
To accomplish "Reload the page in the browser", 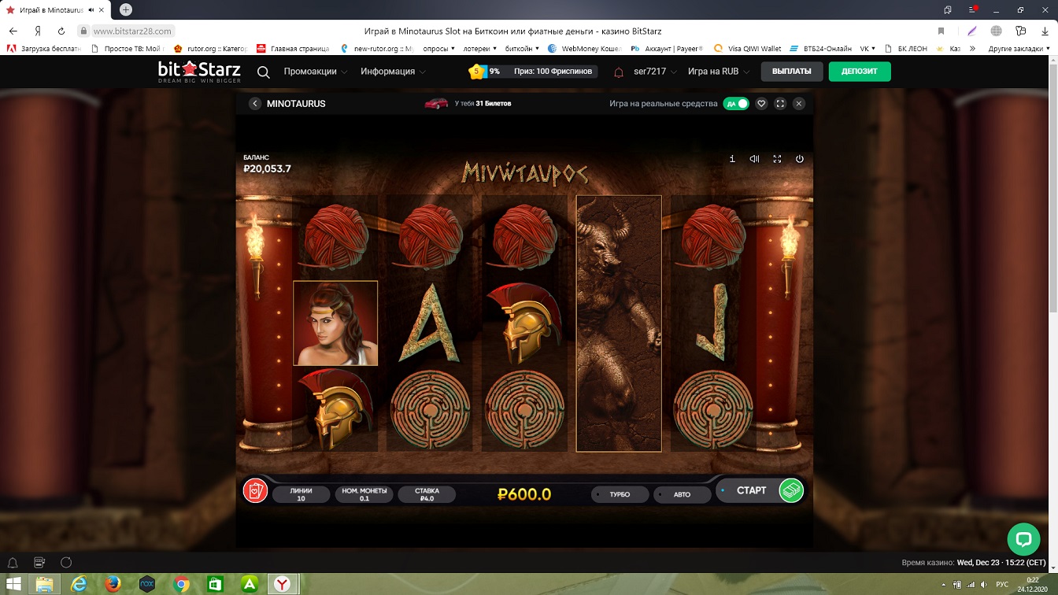I will coord(61,31).
